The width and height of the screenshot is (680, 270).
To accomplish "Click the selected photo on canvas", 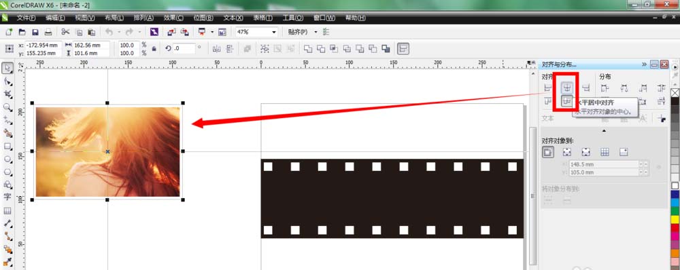I will click(x=107, y=152).
